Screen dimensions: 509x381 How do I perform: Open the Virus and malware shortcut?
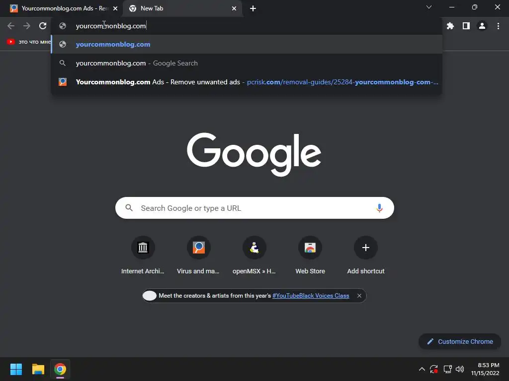point(198,255)
